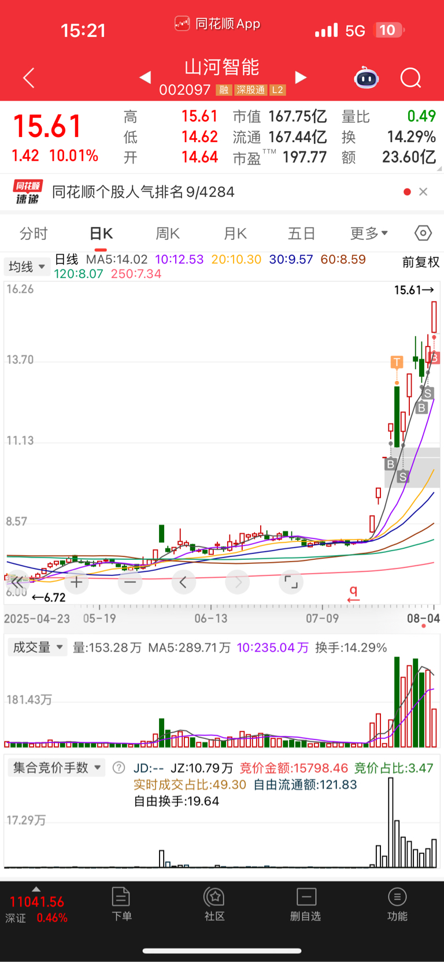Tap the 深股通 tag badge
The width and height of the screenshot is (444, 962).
[x=250, y=90]
